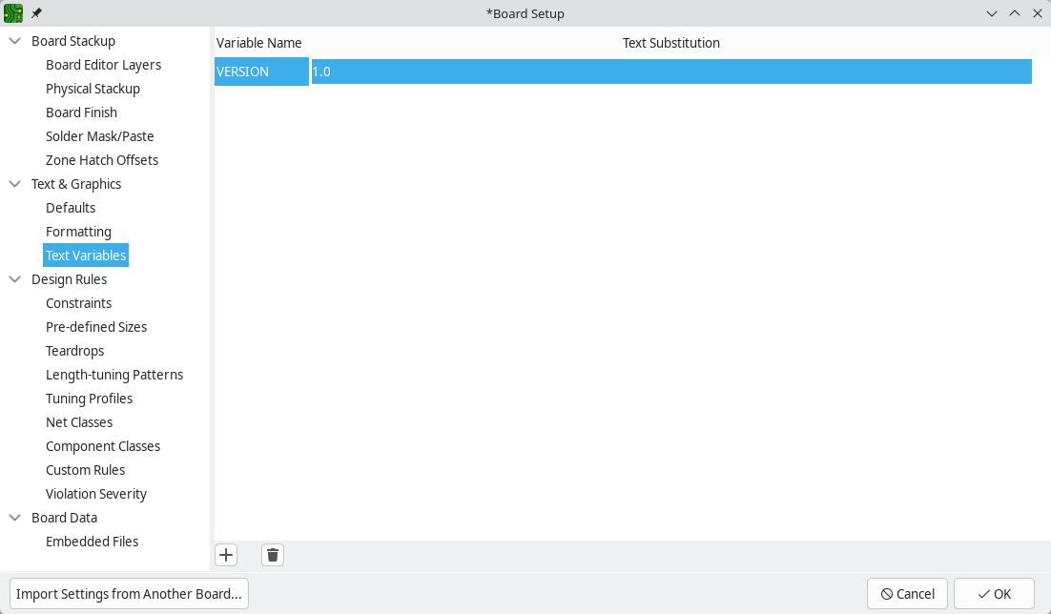Select Net Classes settings
The width and height of the screenshot is (1051, 614).
79,422
